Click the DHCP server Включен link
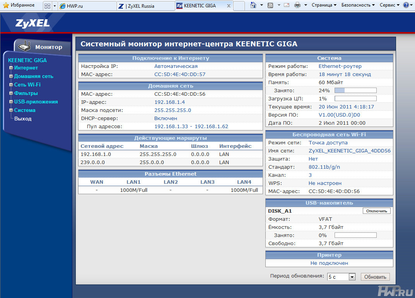The width and height of the screenshot is (415, 298). tap(166, 119)
